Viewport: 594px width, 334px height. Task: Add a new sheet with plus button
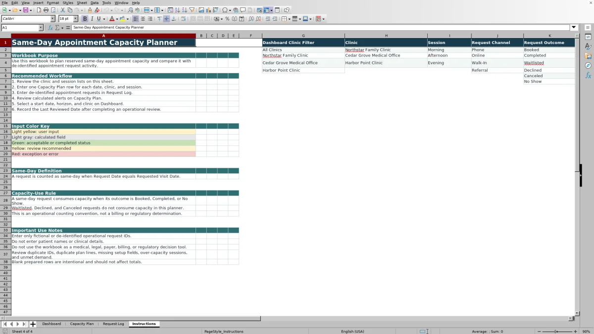[x=33, y=324]
